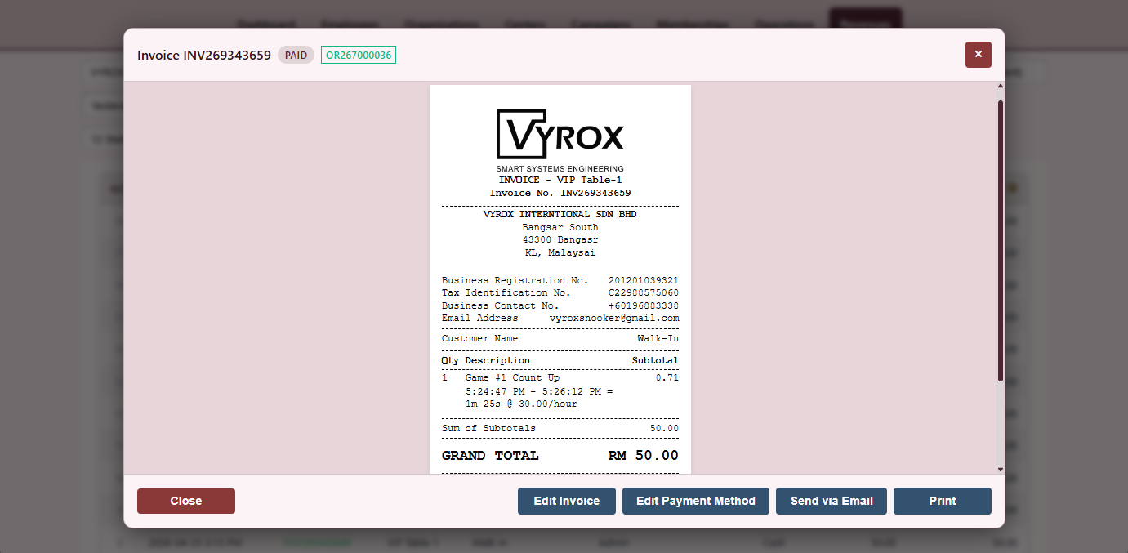The height and width of the screenshot is (553, 1128).
Task: Click 'INVOICE - VIP Table-1' heading
Action: click(x=560, y=181)
